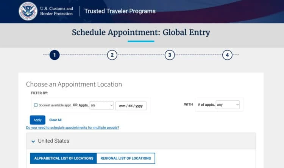Click step 4 circle indicator
Image resolution: width=284 pixels, height=168 pixels.
(x=227, y=55)
